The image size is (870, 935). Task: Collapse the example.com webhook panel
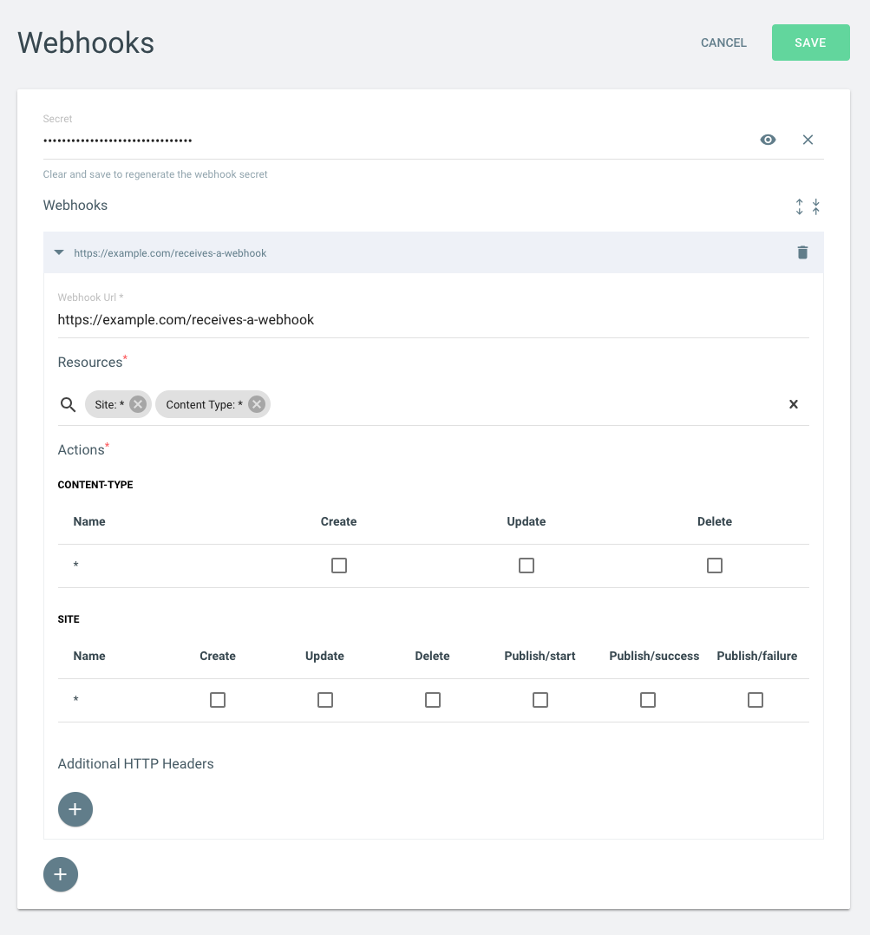click(x=59, y=253)
